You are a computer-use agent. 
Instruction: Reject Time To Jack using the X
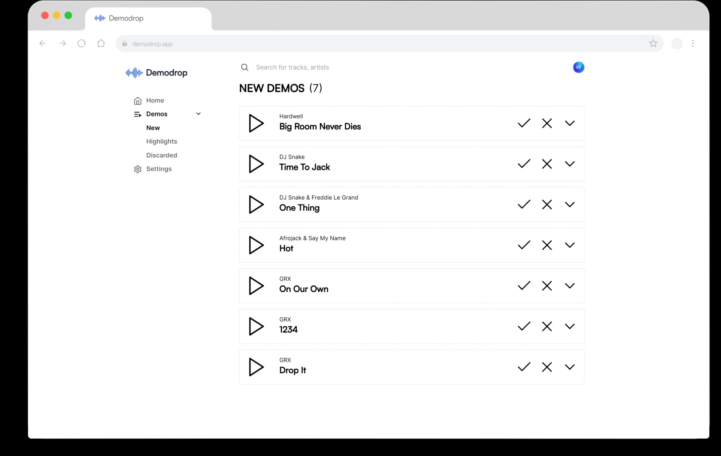[x=547, y=164]
